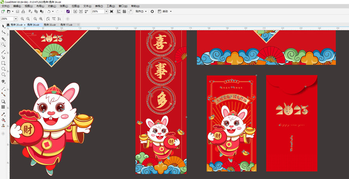Screen dimensions: 349x179
Task: Click the Undo arrow icon
Action: (x=49, y=11)
